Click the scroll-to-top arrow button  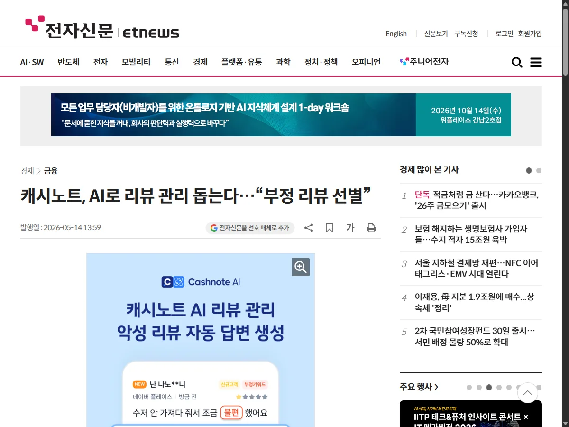528,393
